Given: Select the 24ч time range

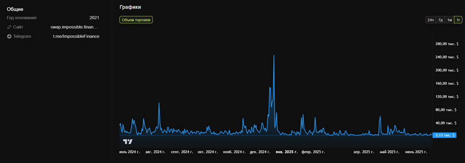Looking at the screenshot, I should coord(430,20).
